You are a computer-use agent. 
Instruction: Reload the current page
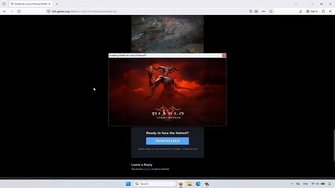[19, 11]
